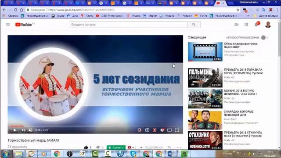Click the red document extension icon in player
The image size is (281, 158).
pos(140,130)
